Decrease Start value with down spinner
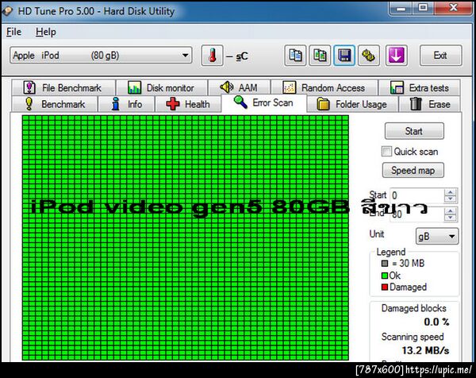 pos(451,199)
